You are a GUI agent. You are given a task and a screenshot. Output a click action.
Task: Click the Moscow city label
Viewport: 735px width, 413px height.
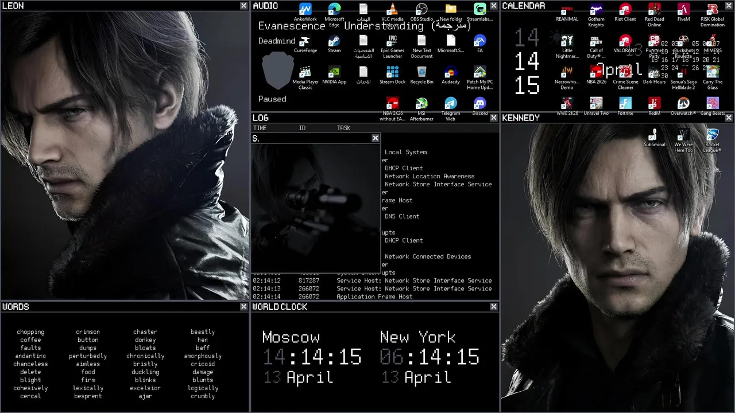(x=291, y=337)
